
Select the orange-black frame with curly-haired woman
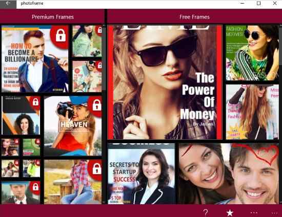click(x=21, y=116)
